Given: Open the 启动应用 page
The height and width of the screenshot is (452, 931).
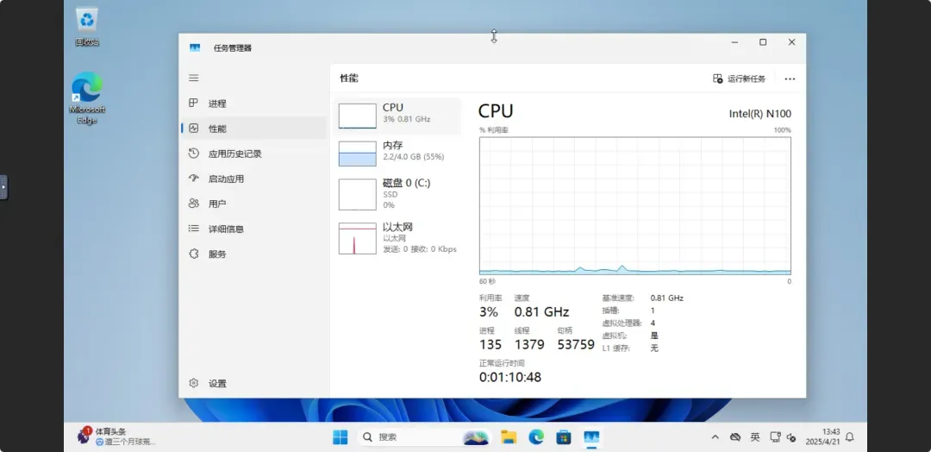Looking at the screenshot, I should click(253, 179).
